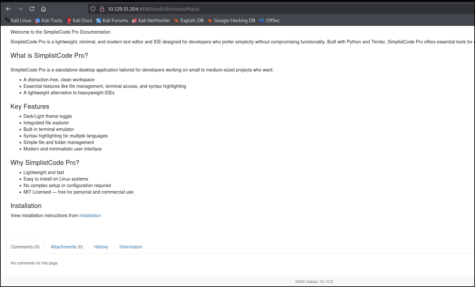Click the browser forward arrow
475x287 pixels.
tap(20, 9)
